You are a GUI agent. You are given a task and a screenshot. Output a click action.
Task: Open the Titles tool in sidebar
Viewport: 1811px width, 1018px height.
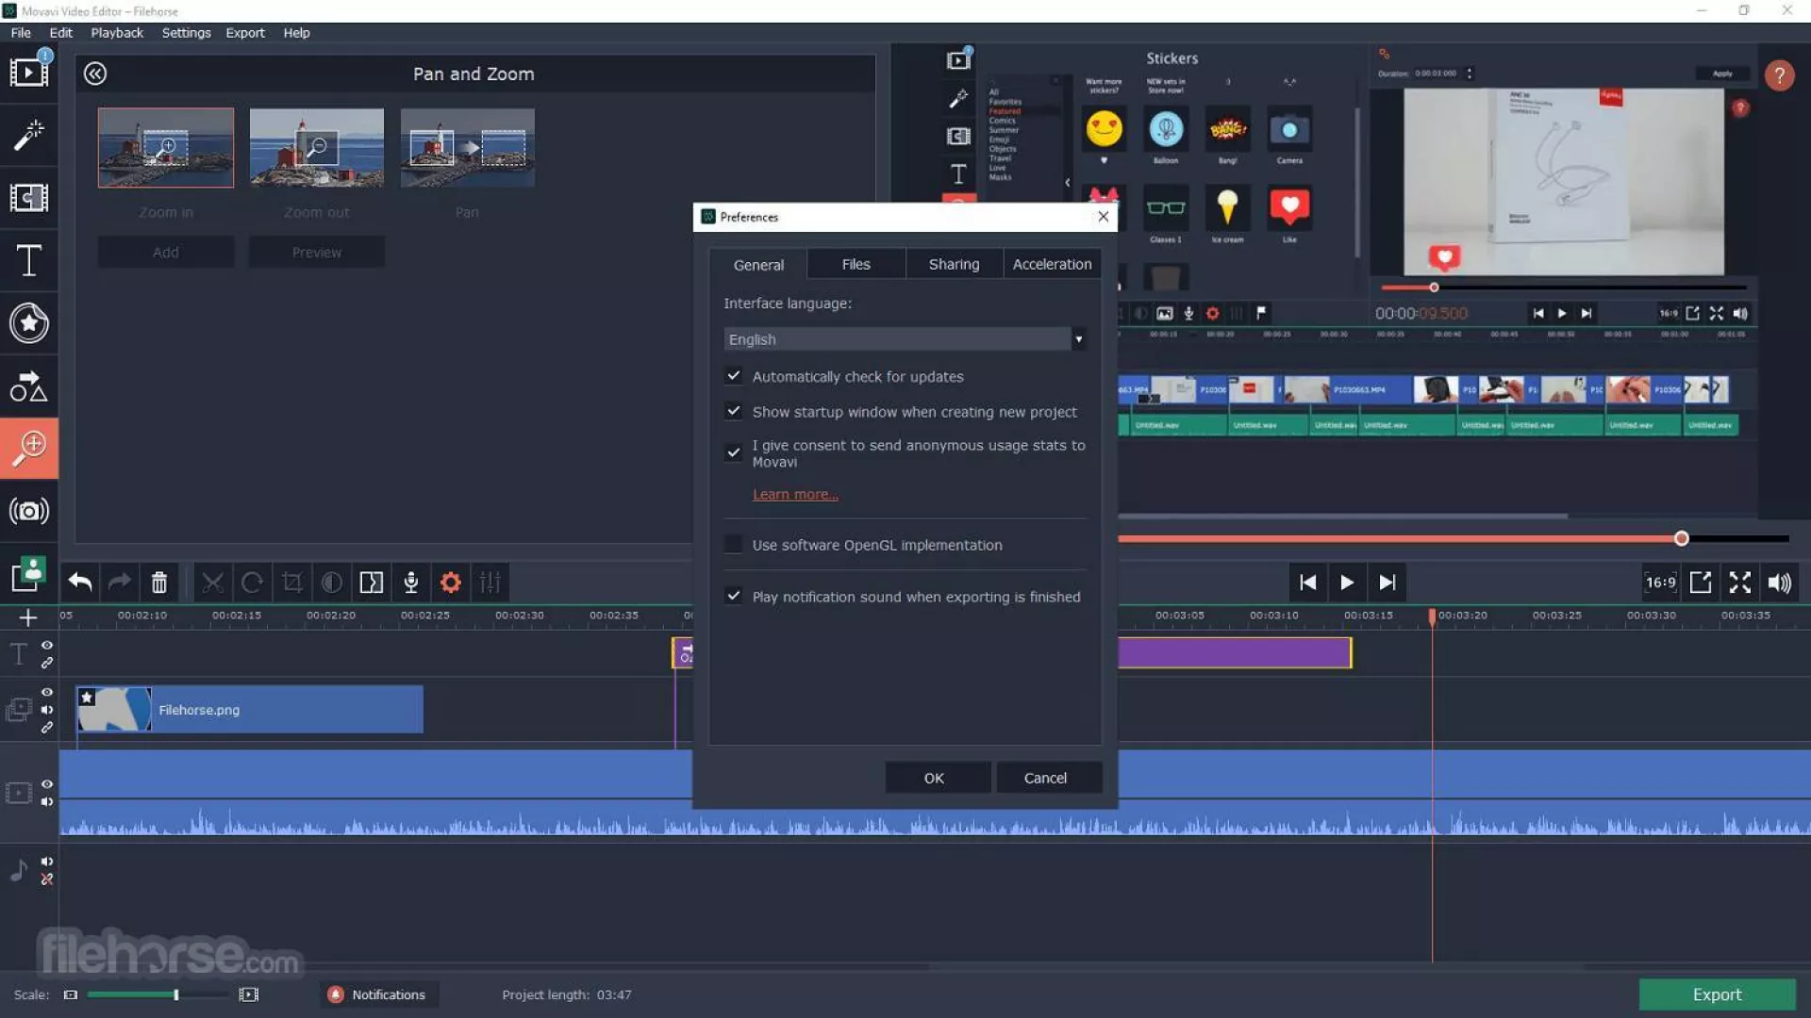pos(28,260)
